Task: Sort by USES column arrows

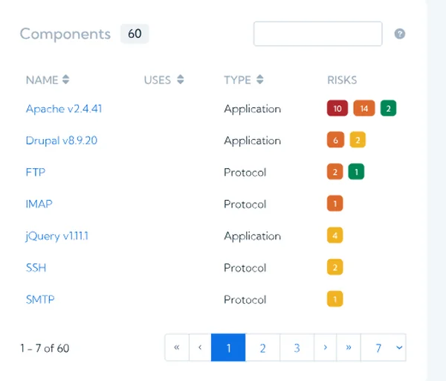Action: click(x=181, y=80)
